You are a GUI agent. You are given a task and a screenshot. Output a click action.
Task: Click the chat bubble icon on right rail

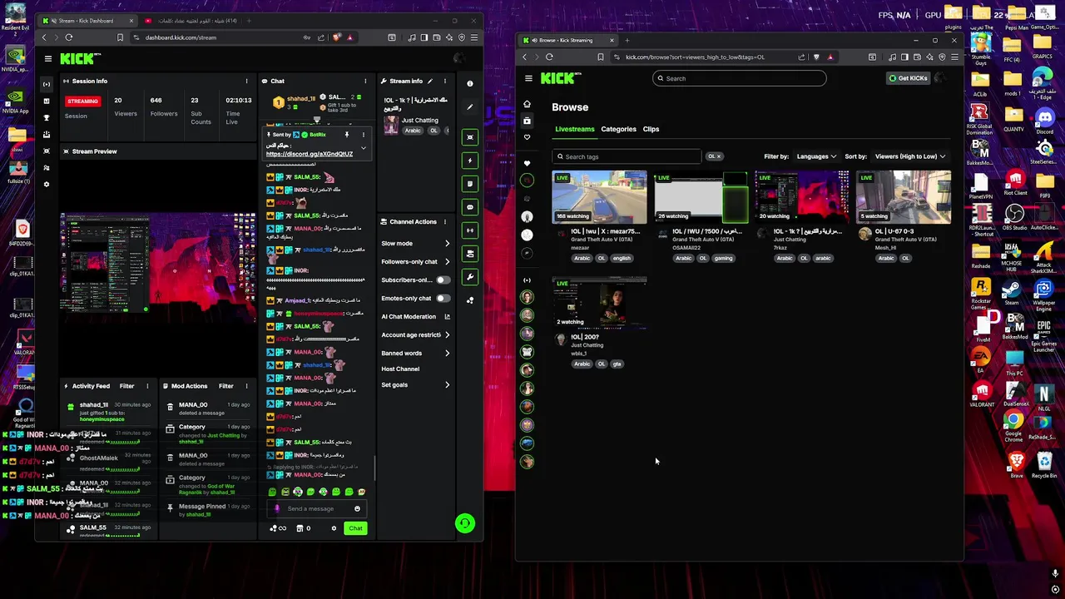point(470,207)
